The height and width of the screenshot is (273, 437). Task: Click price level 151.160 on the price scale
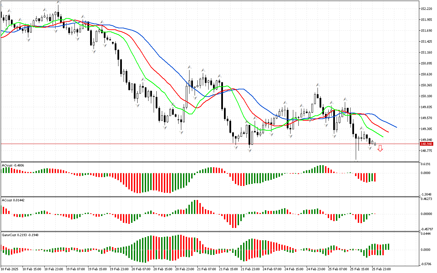point(427,52)
